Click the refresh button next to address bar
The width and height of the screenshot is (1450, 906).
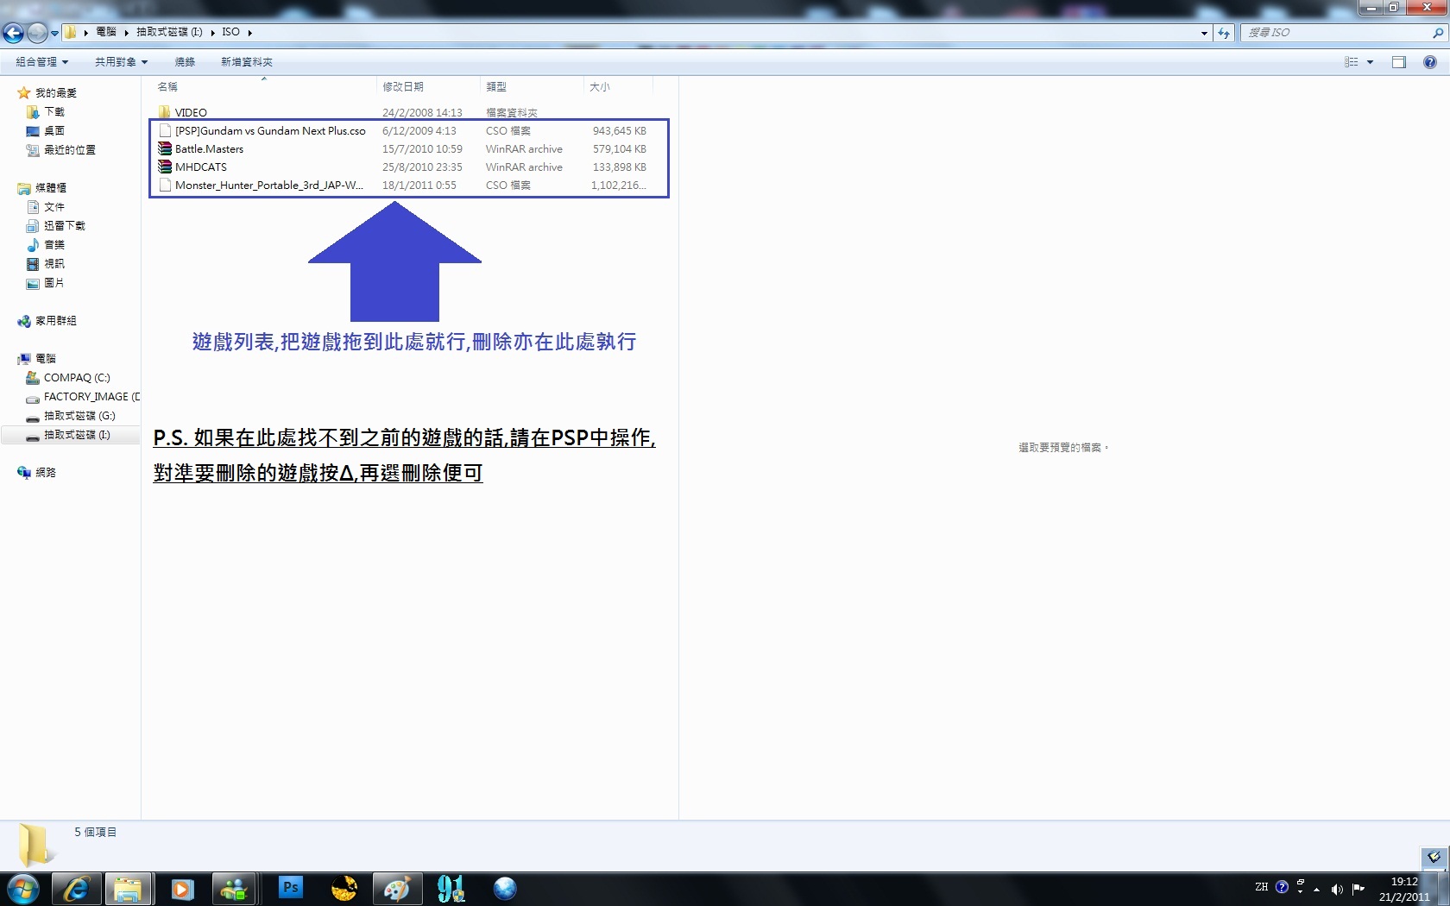[1224, 33]
